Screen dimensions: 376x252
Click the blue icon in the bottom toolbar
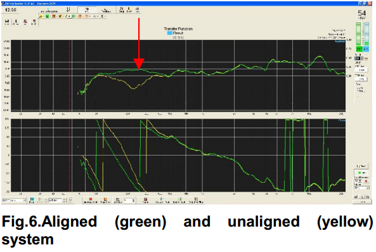pos(32,200)
